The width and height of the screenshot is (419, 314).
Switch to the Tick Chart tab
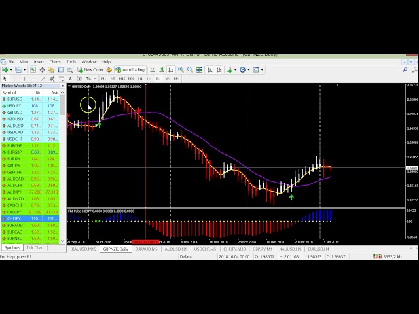point(35,248)
